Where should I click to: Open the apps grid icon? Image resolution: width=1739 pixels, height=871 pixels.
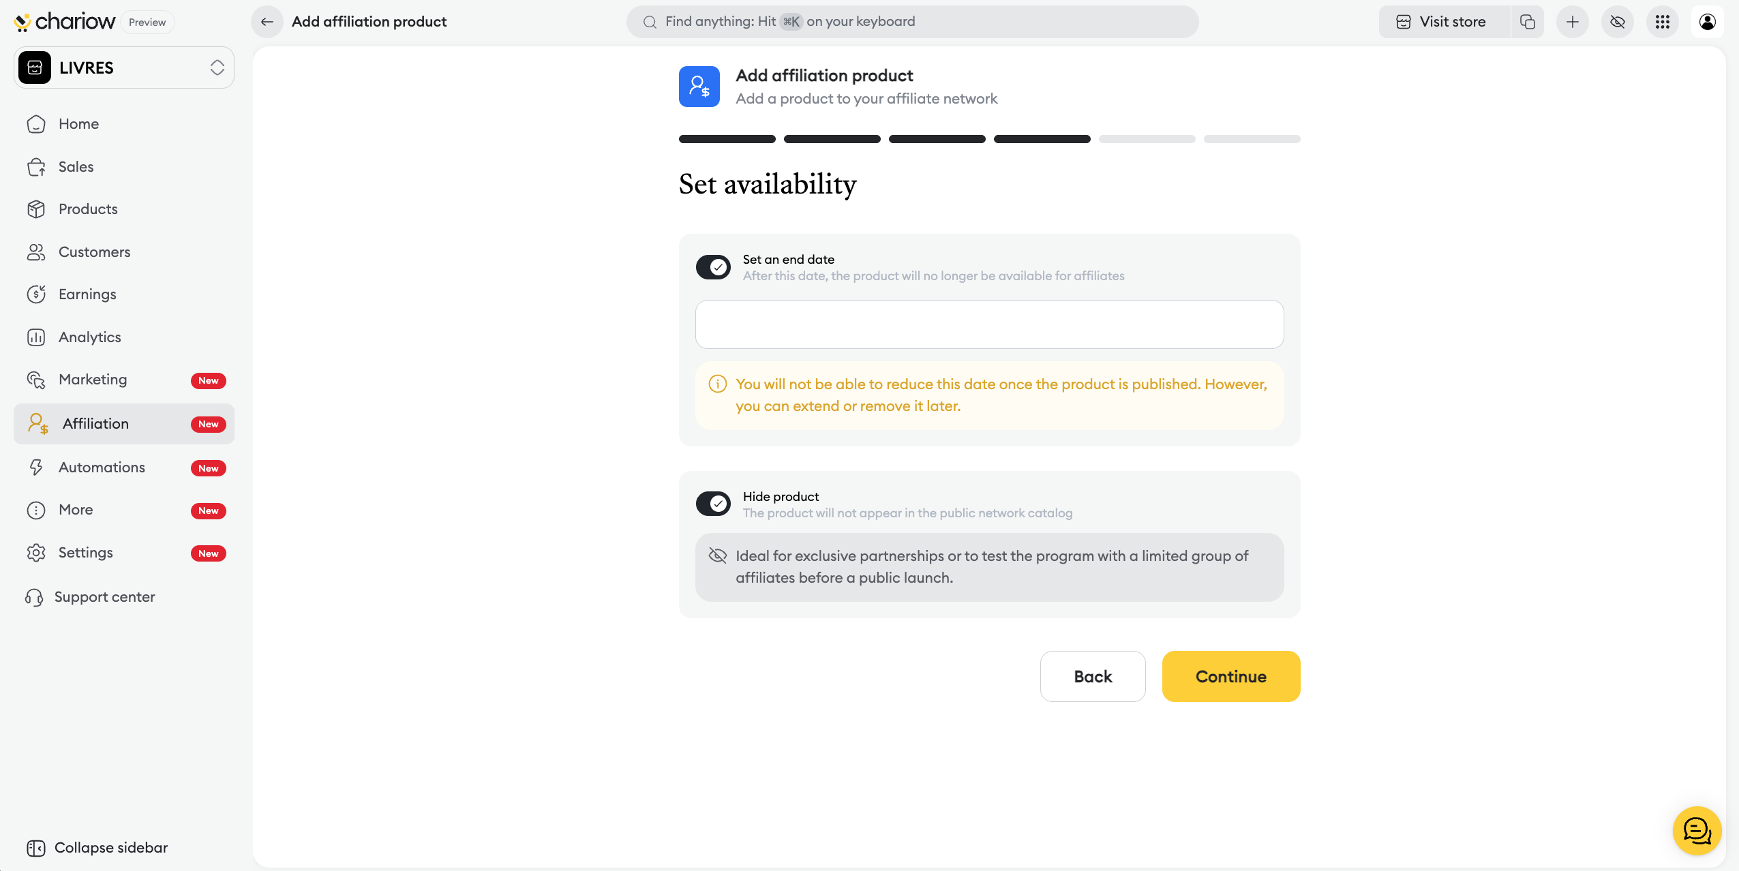point(1662,22)
